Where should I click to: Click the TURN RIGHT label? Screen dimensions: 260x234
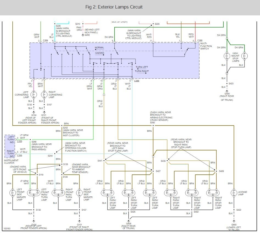142,71
